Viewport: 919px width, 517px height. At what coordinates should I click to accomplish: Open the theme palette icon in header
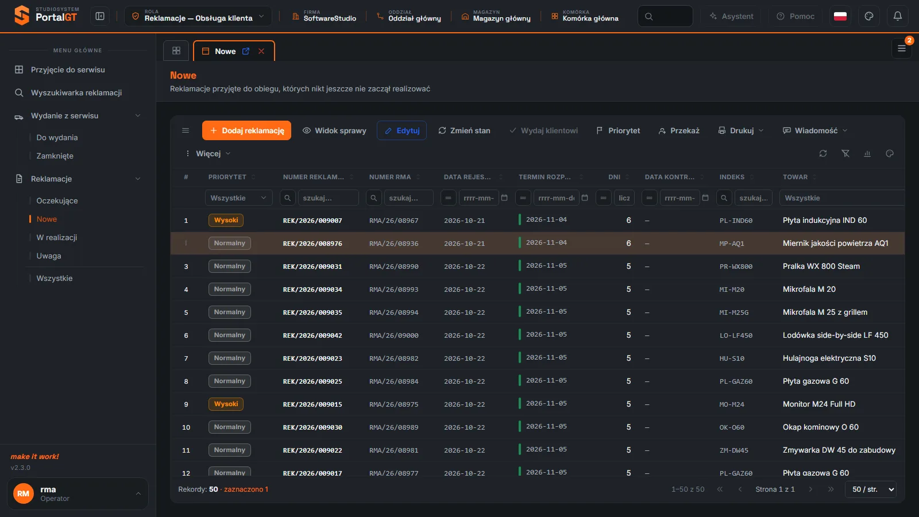[869, 16]
